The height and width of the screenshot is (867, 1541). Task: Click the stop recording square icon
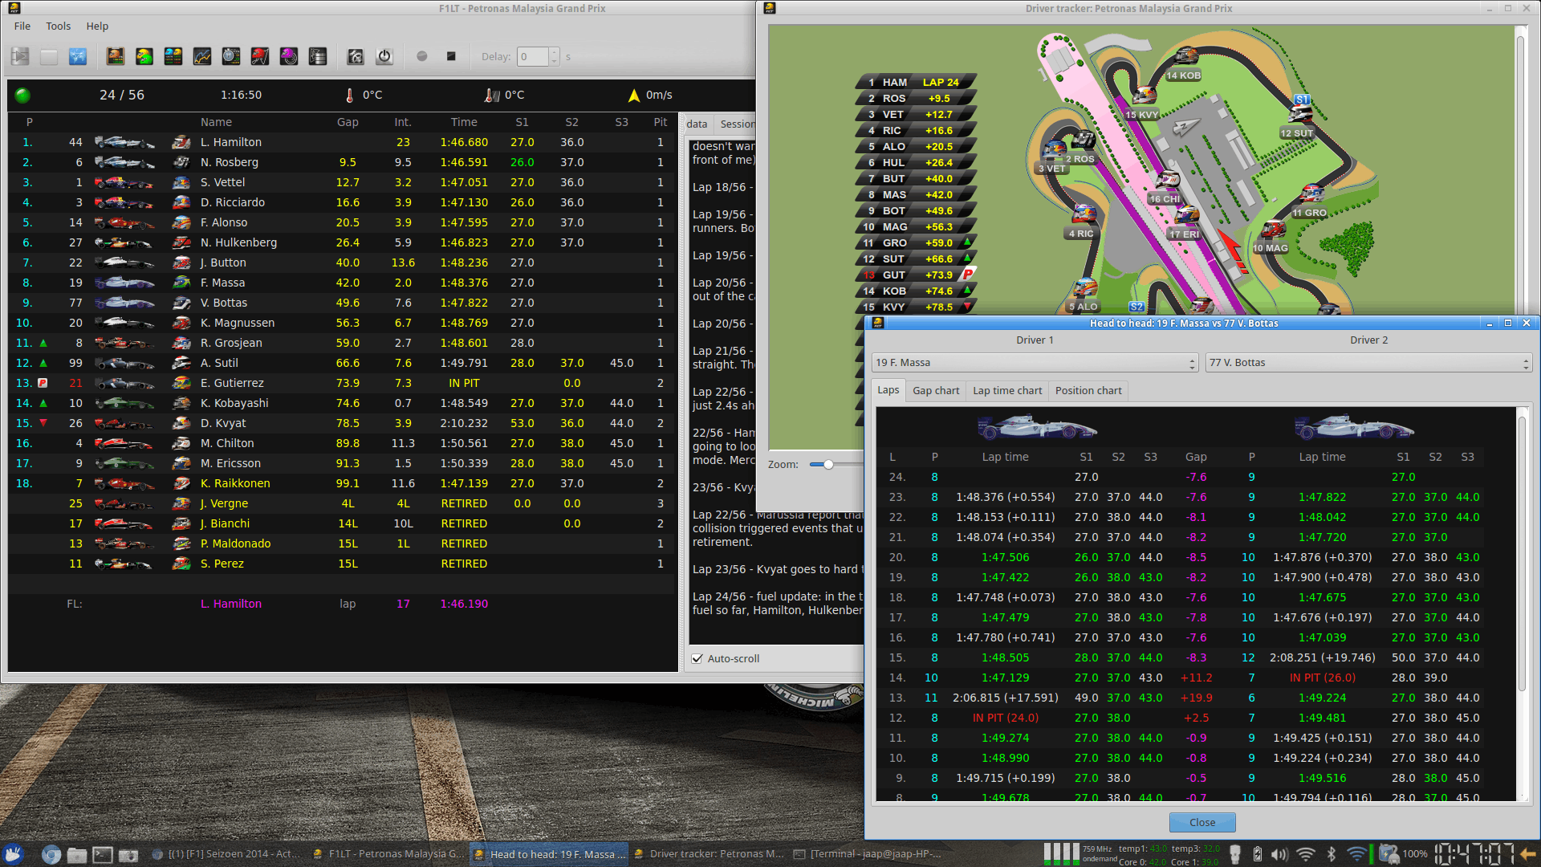click(x=451, y=56)
